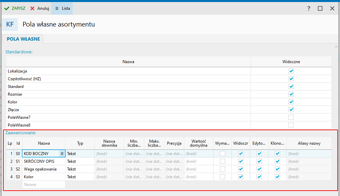Toggle Widoczne checkbox for standard Kolor field
The image size is (340, 196).
[291, 102]
